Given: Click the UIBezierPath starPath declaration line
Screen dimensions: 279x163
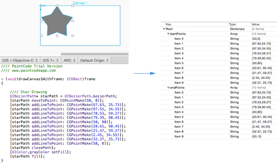Looking at the screenshot, I should [63, 96].
